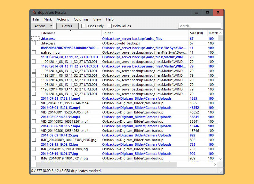Minimize the dupeGuru Results window
The width and height of the screenshot is (254, 184).
[196, 13]
